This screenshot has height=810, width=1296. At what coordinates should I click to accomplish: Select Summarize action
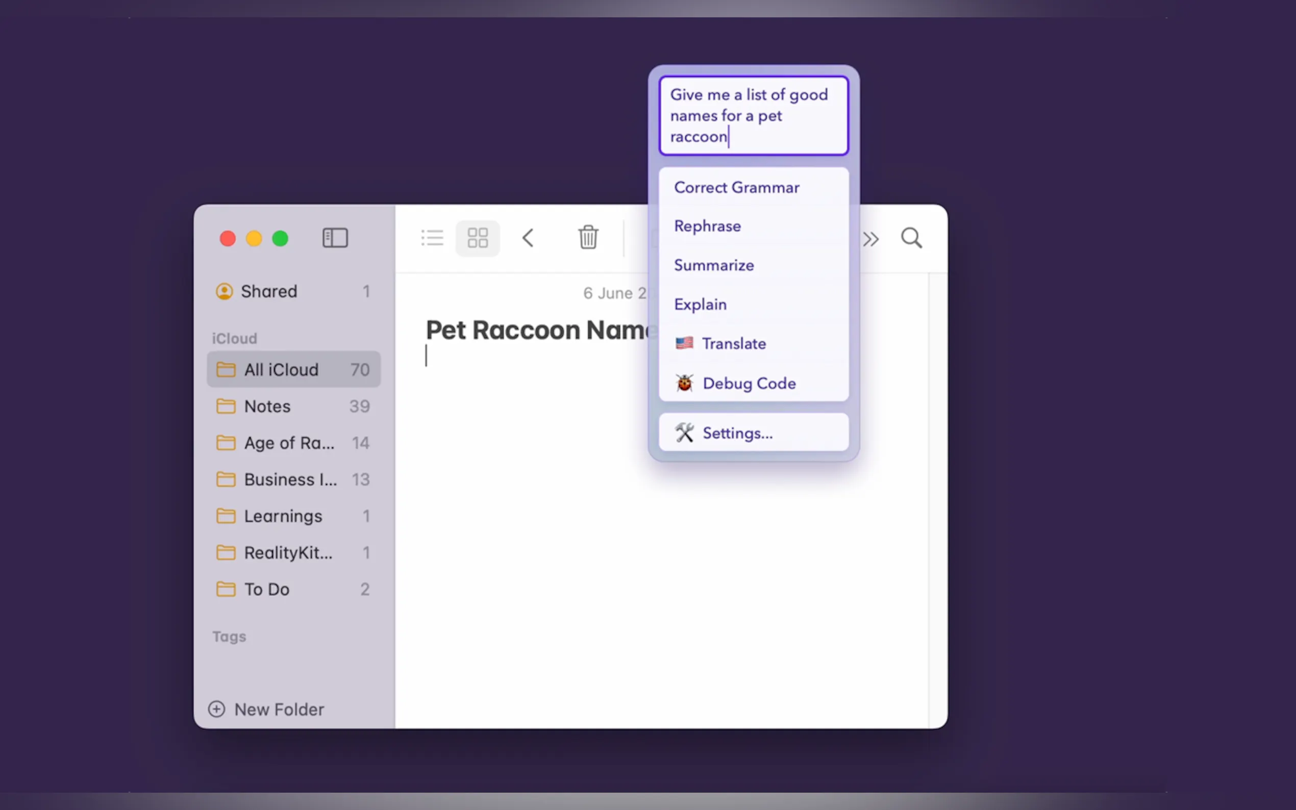[714, 265]
